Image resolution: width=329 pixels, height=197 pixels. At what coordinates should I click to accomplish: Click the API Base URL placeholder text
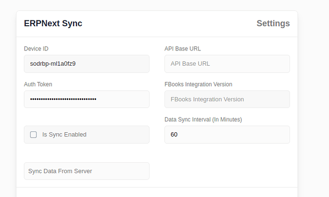pos(190,64)
